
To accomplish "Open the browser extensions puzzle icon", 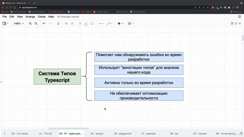I will [x=229, y=8].
